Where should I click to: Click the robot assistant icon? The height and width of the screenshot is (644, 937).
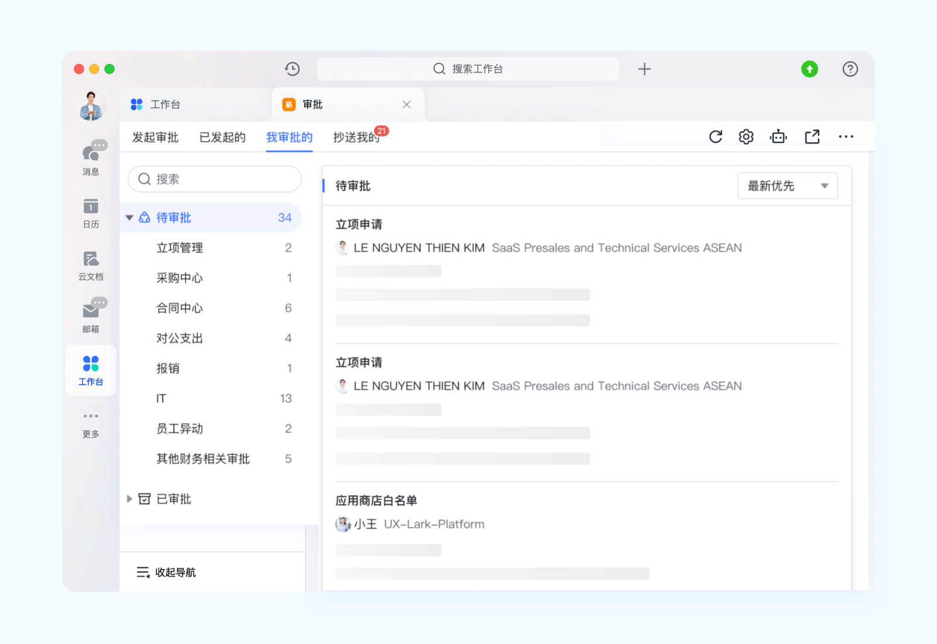click(778, 137)
